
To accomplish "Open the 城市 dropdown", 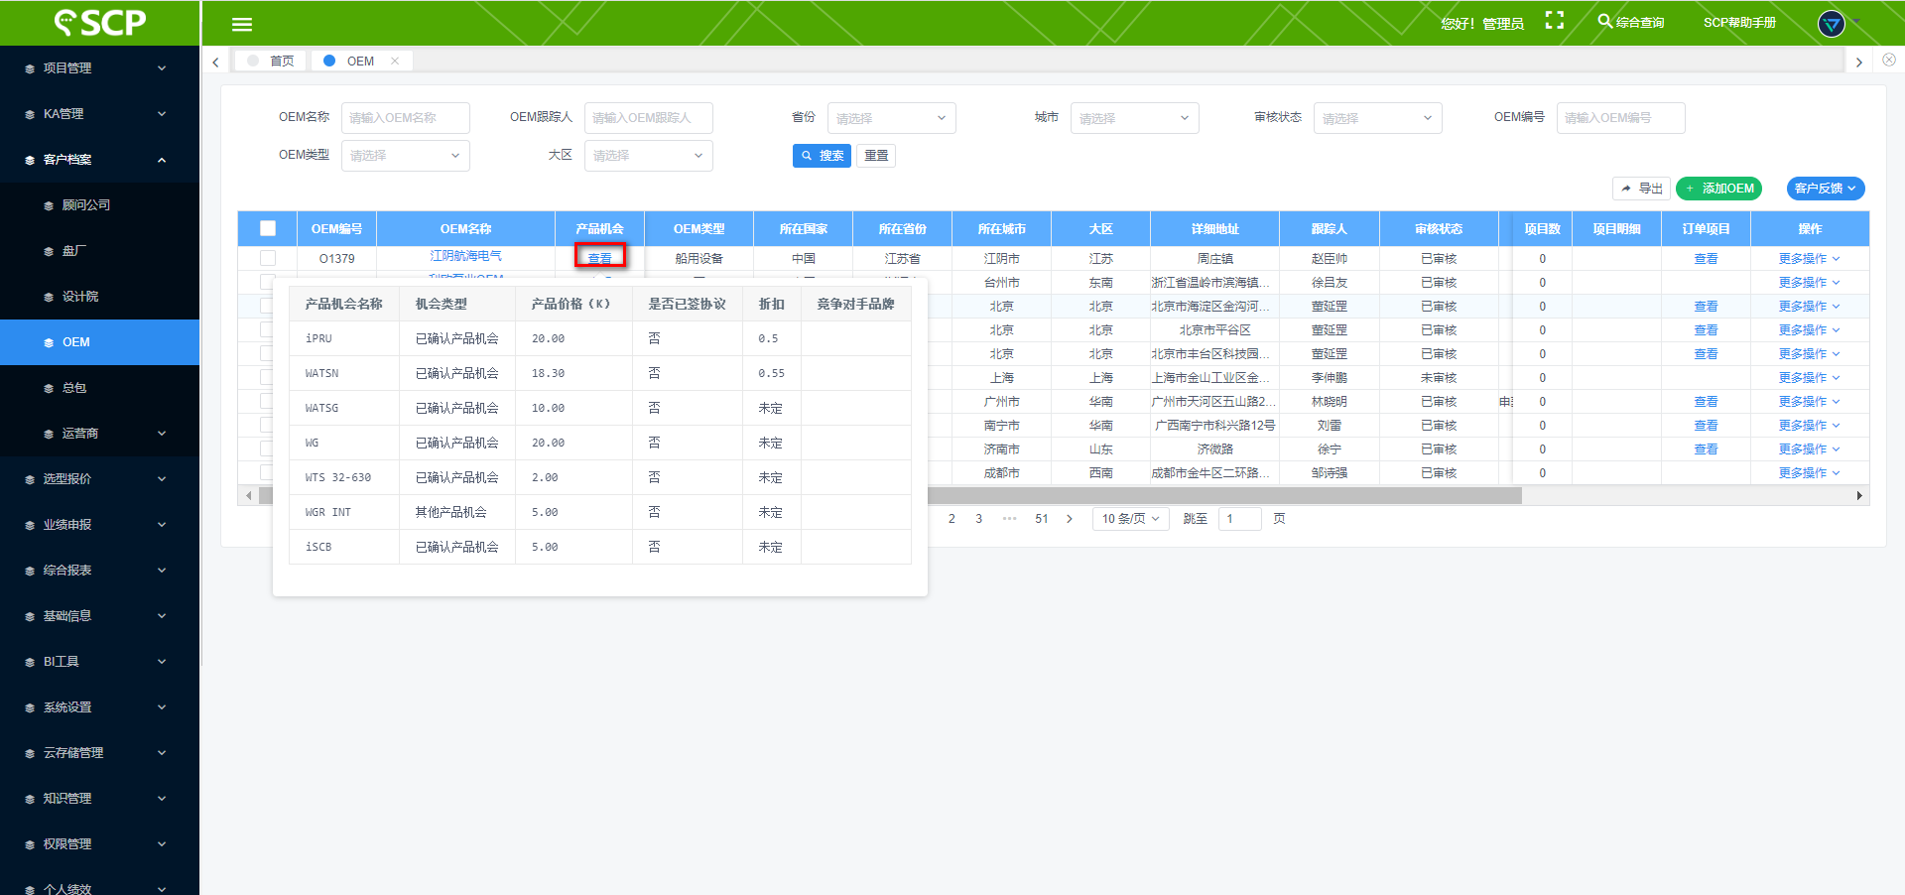I will pyautogui.click(x=1134, y=118).
